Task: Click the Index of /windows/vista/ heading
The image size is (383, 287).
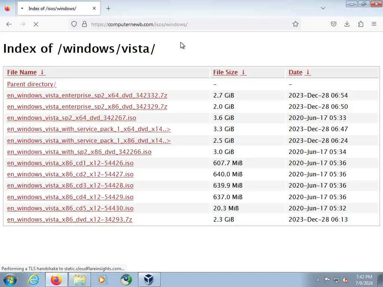Action: (x=79, y=48)
